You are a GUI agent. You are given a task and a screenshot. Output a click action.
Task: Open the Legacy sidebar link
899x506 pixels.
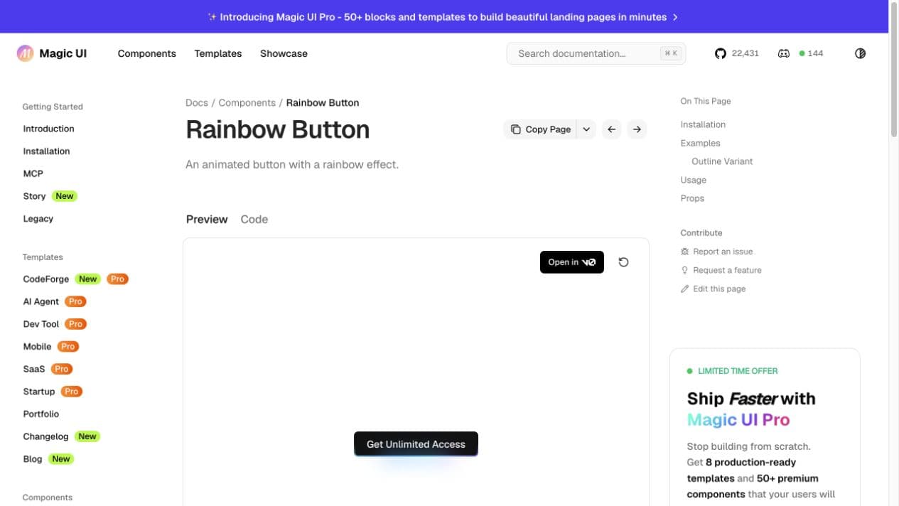38,219
